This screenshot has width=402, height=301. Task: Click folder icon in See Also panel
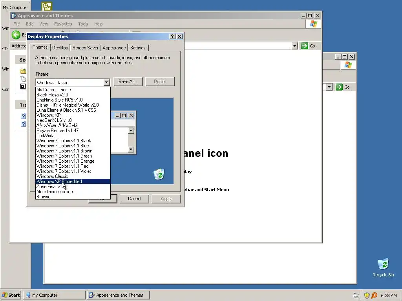pos(23,71)
